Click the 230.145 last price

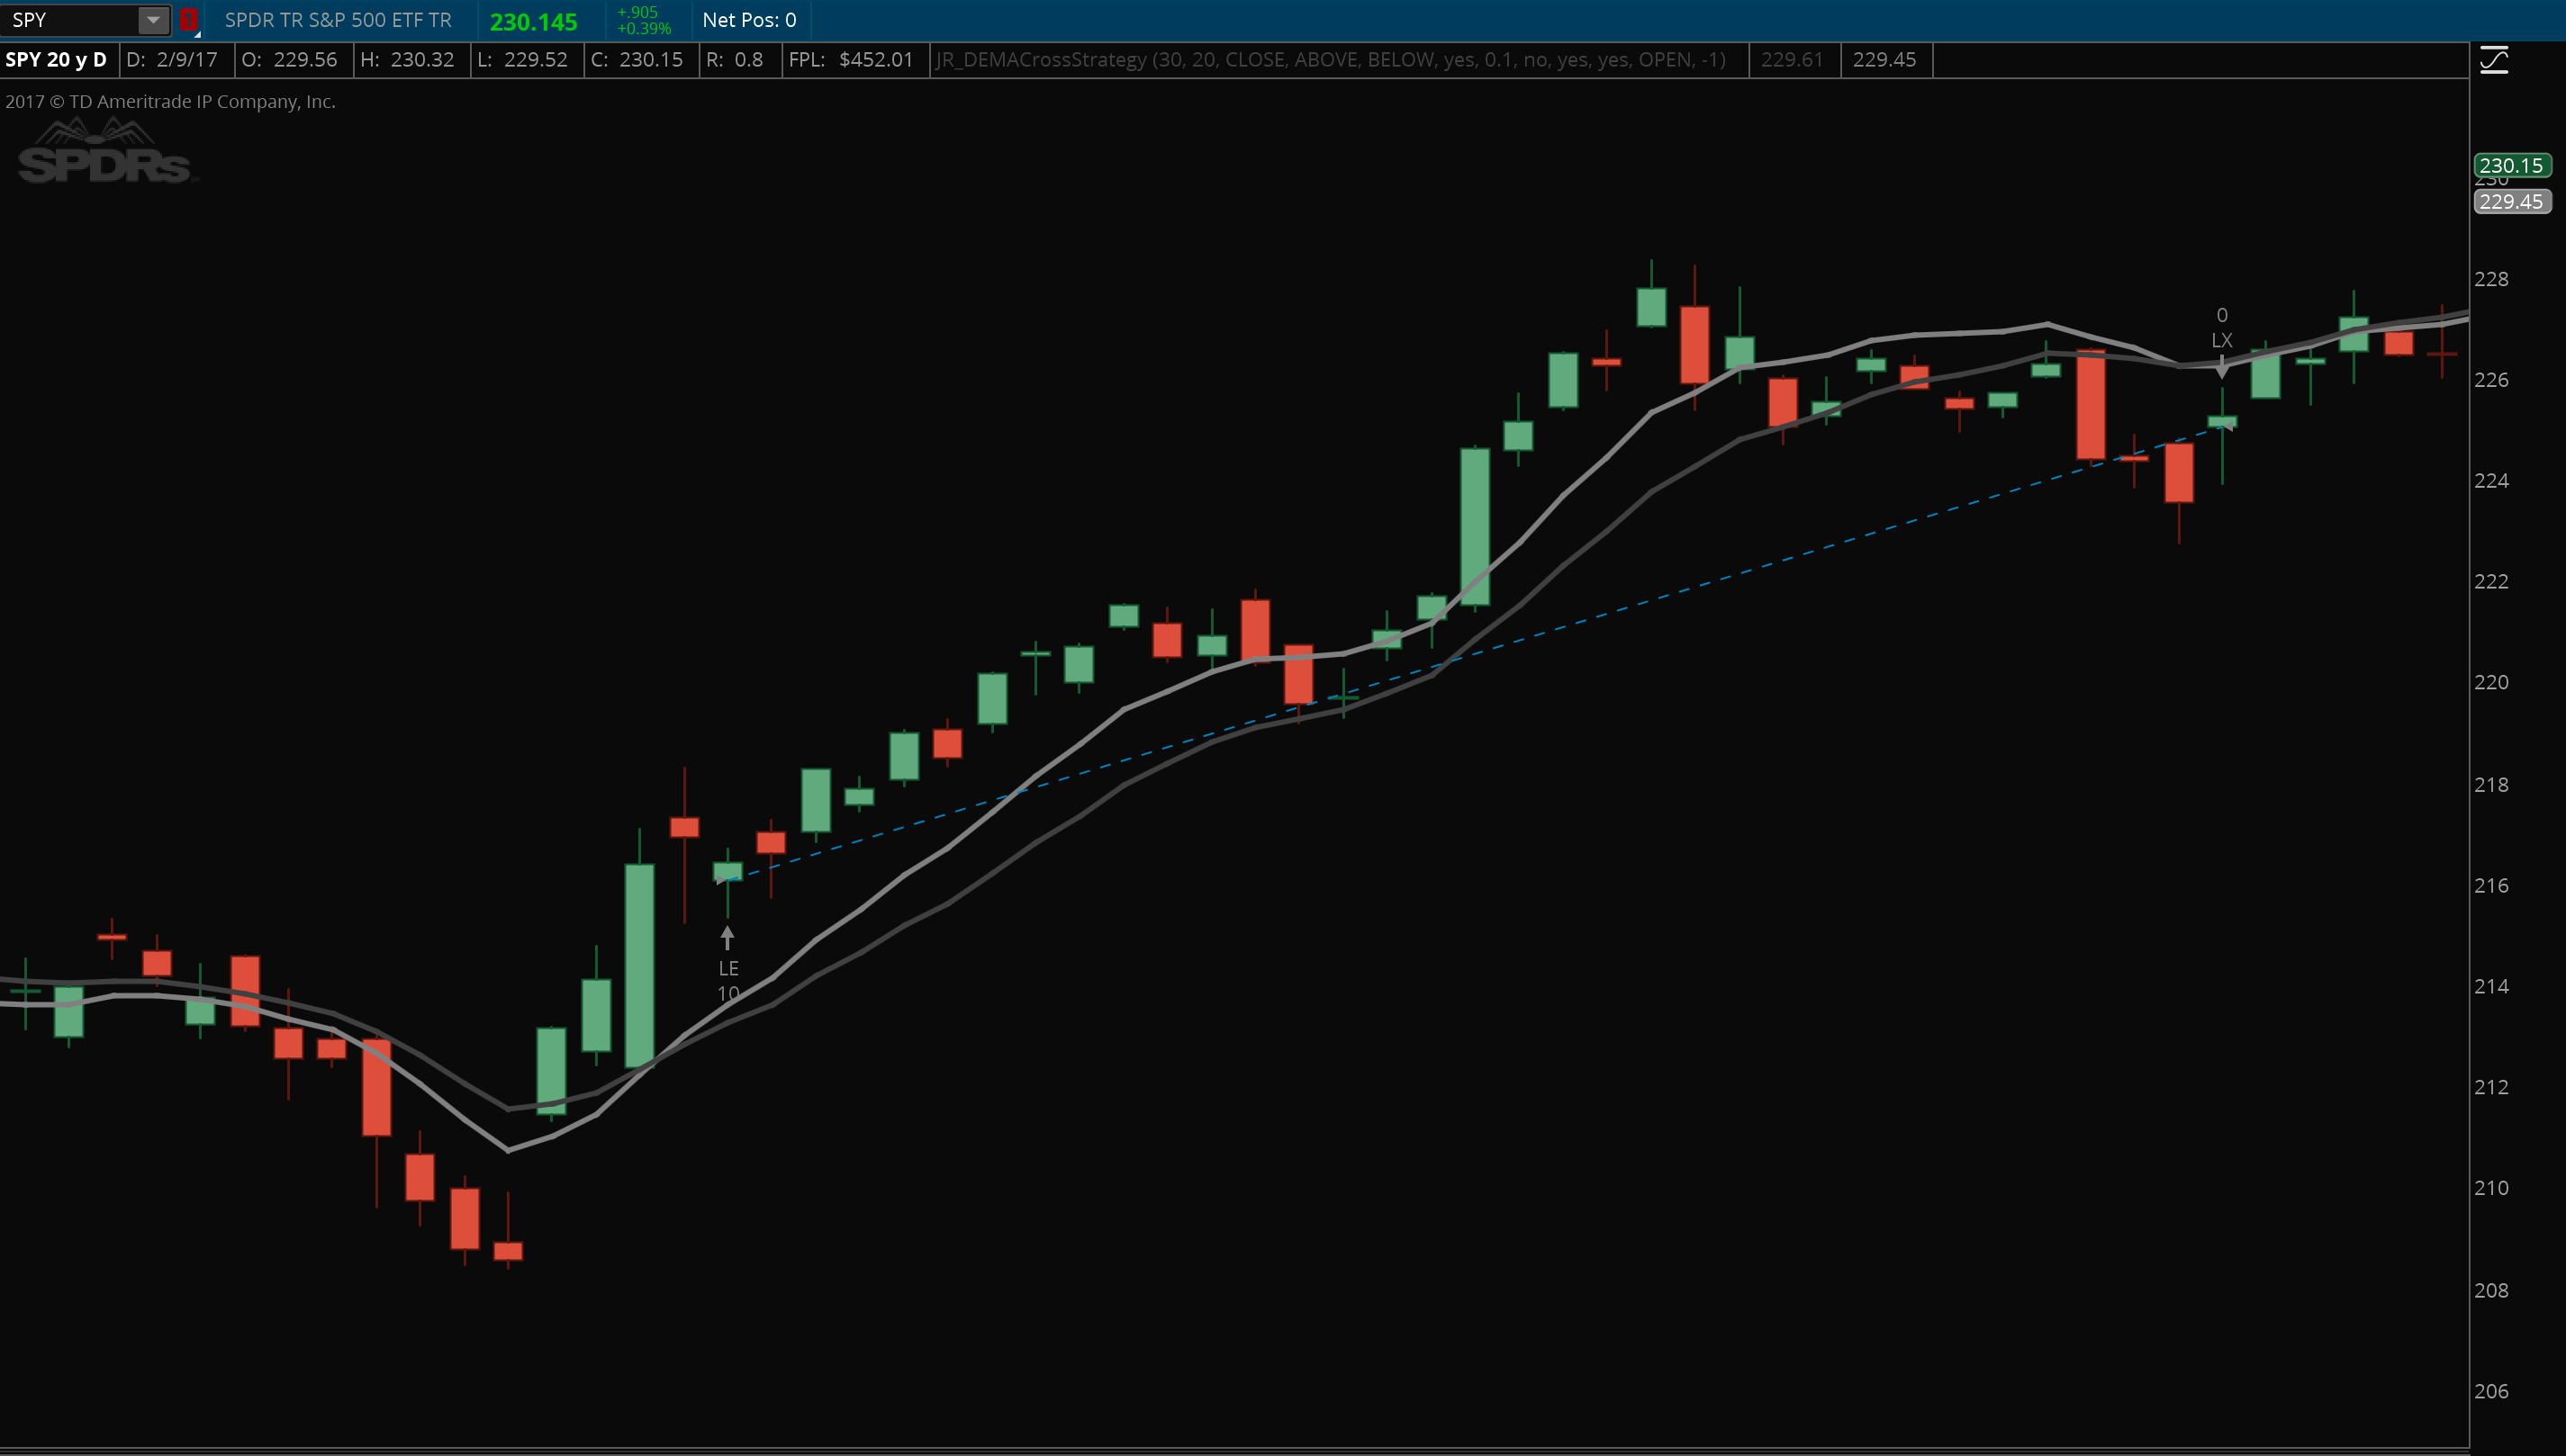[x=533, y=21]
